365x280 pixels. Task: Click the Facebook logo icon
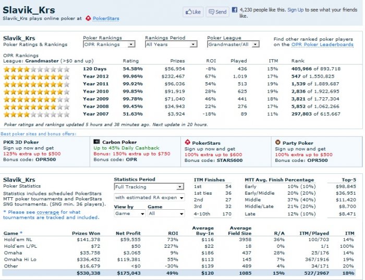[235, 10]
